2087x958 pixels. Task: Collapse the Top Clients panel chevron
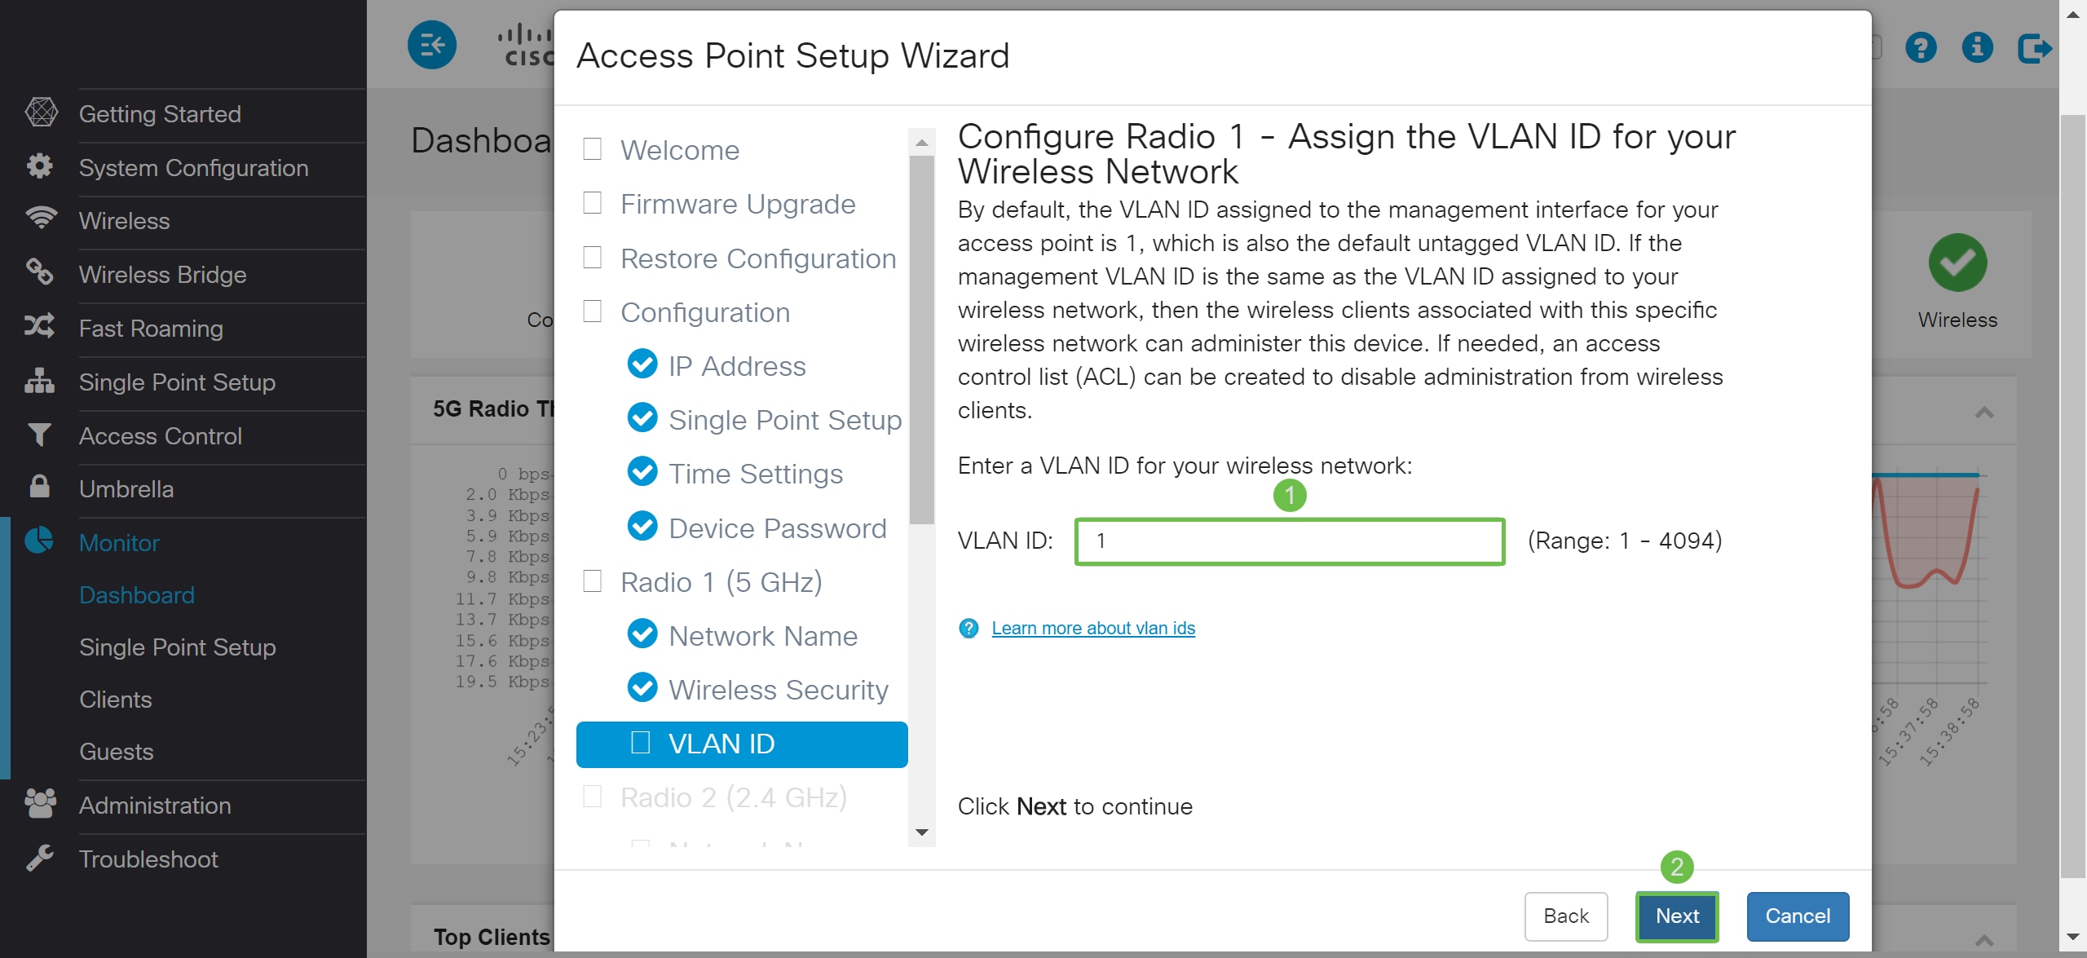(1984, 941)
